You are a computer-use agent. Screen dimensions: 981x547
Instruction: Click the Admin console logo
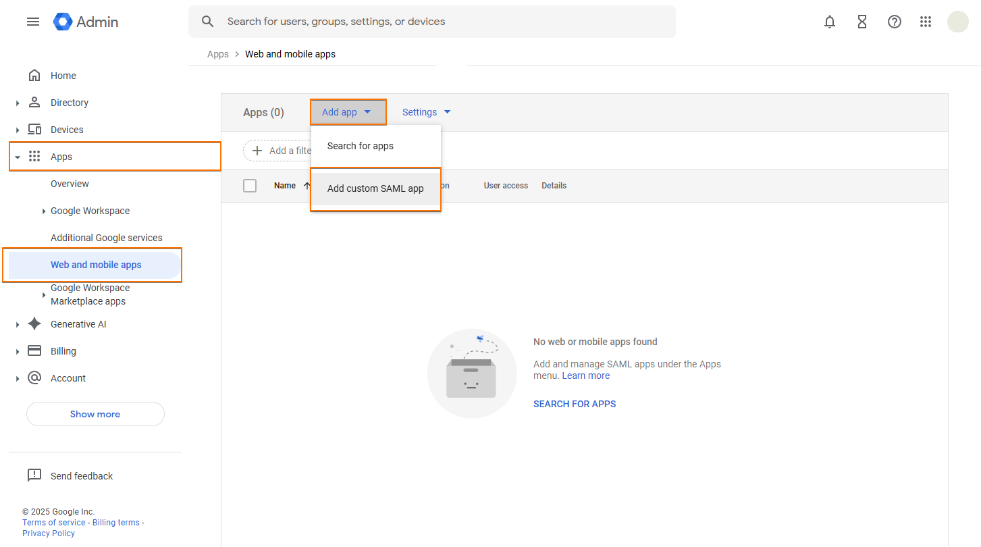click(x=85, y=21)
